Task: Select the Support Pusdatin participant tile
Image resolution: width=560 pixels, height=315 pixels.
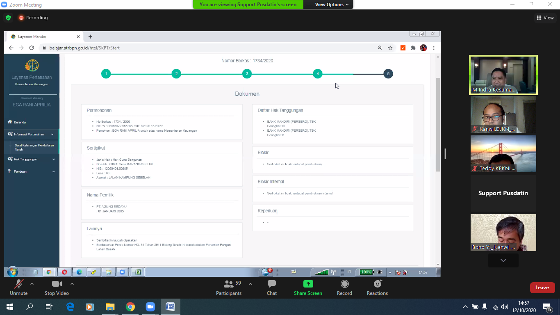Action: [503, 193]
